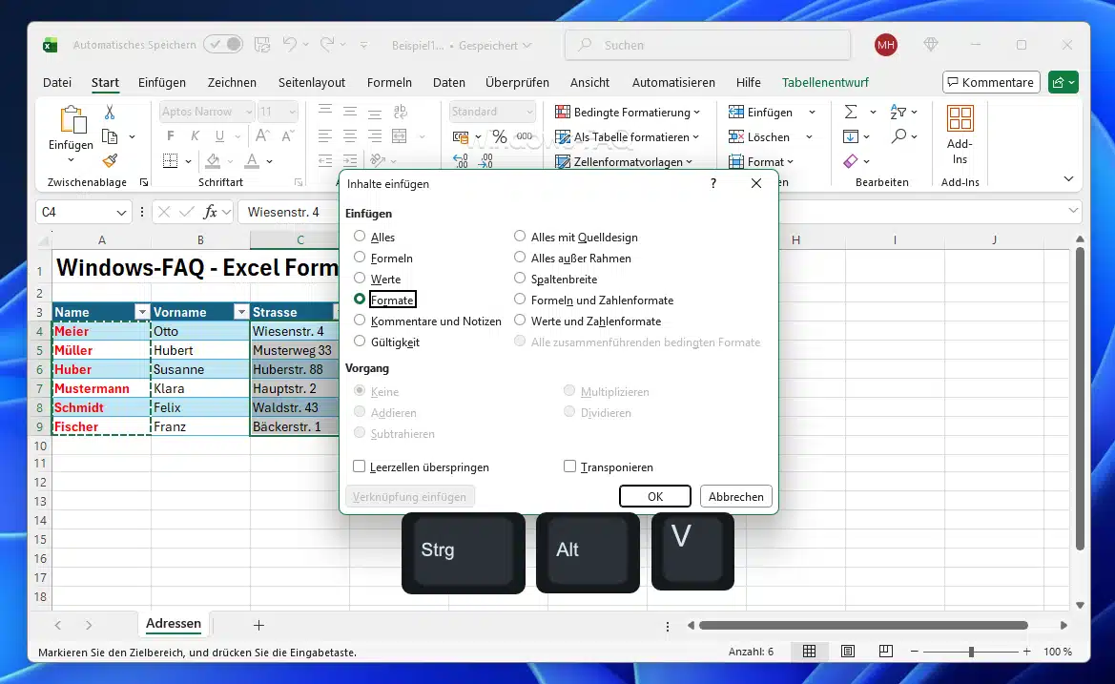Image resolution: width=1115 pixels, height=684 pixels.
Task: Enable the Transponieren checkbox
Action: [570, 467]
